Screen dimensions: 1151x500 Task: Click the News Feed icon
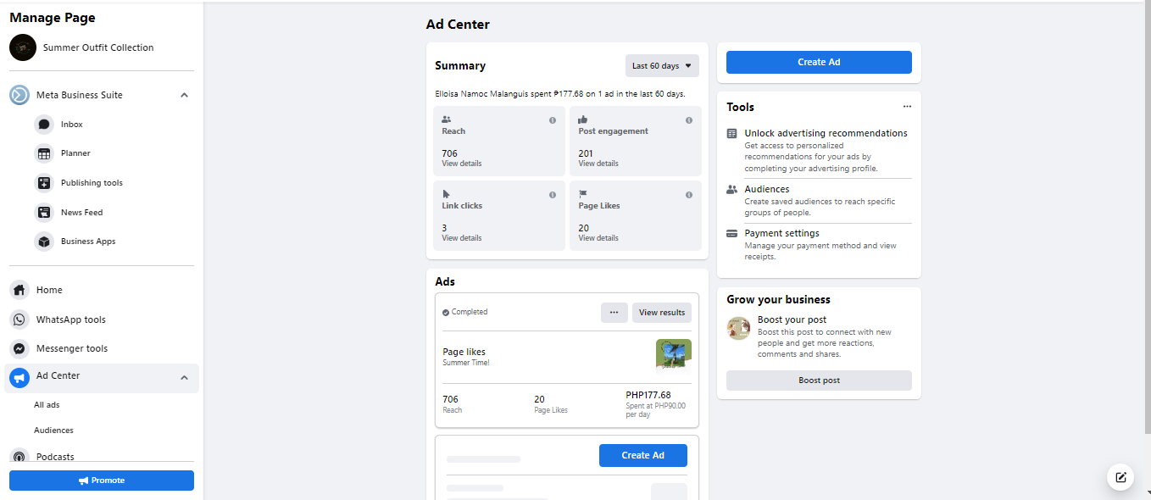pos(44,213)
